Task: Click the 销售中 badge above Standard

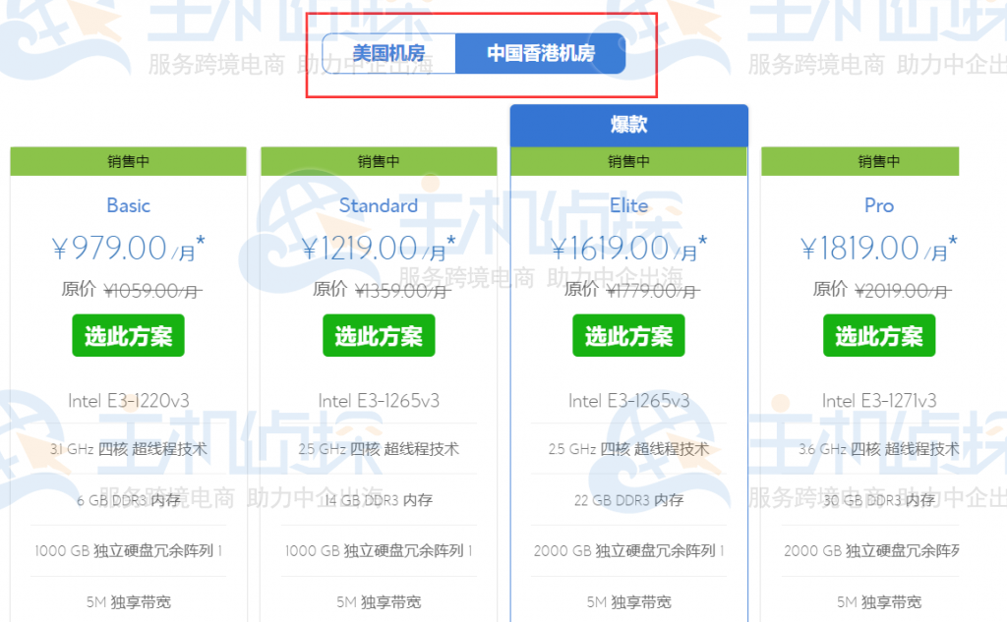Action: pos(379,162)
